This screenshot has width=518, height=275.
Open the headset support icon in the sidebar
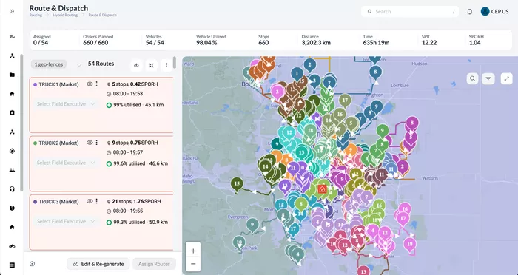(x=13, y=189)
